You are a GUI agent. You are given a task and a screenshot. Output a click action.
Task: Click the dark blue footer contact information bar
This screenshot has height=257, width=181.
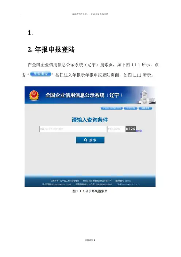[x=90, y=181]
